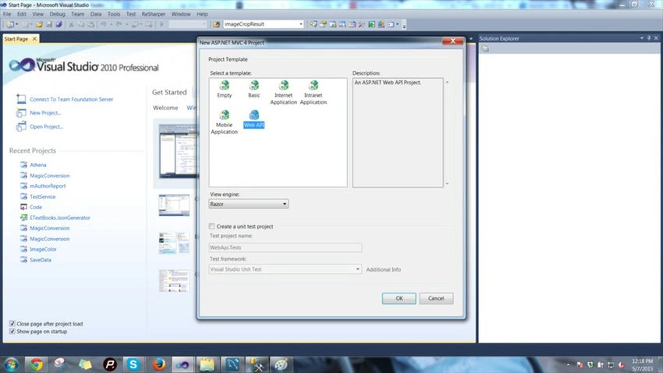Open recent project mAuthorReport

coord(48,186)
